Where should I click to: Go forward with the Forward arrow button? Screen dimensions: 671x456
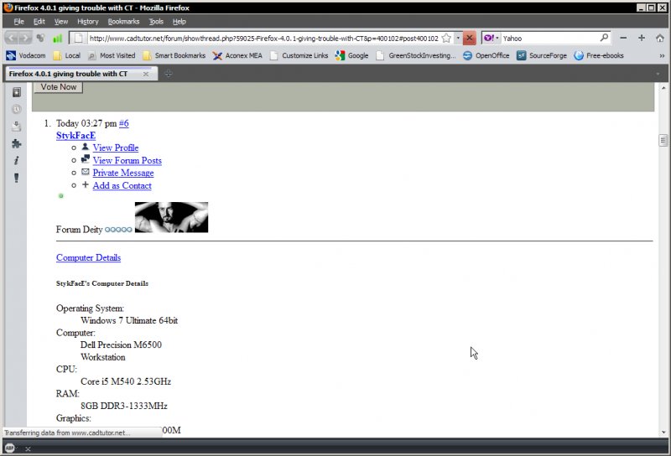[25, 39]
